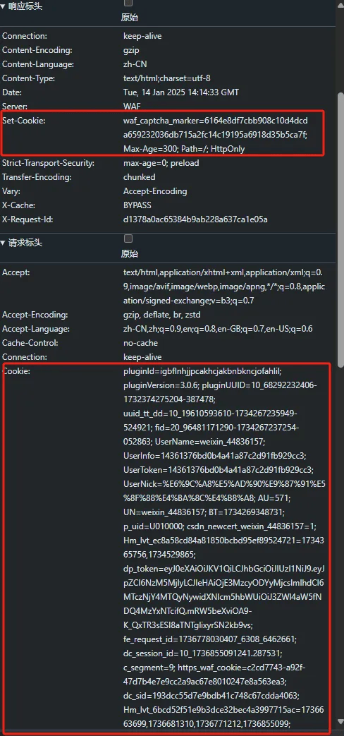Click the scrollbar down arrow

(x=340, y=721)
